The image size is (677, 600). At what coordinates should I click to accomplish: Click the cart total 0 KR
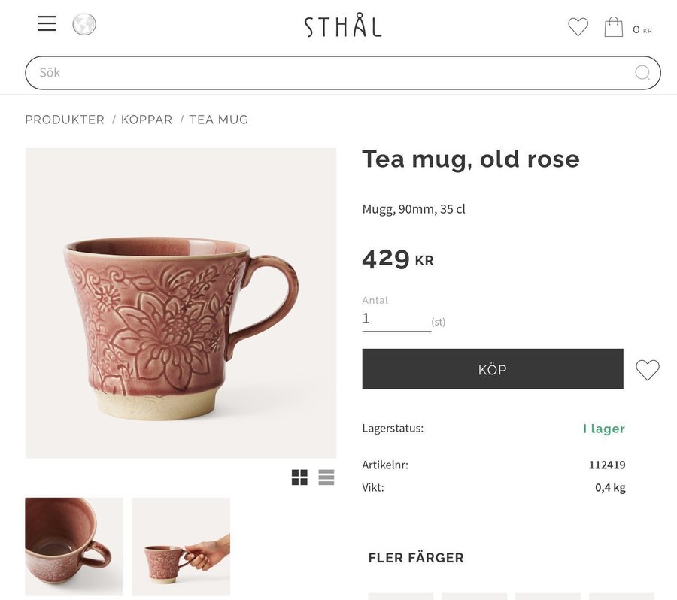coord(642,29)
